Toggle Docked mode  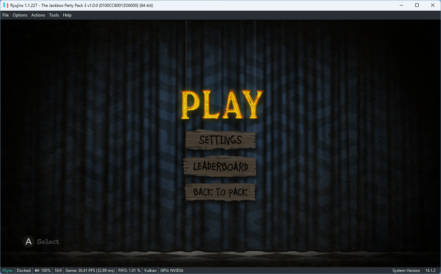(23, 270)
